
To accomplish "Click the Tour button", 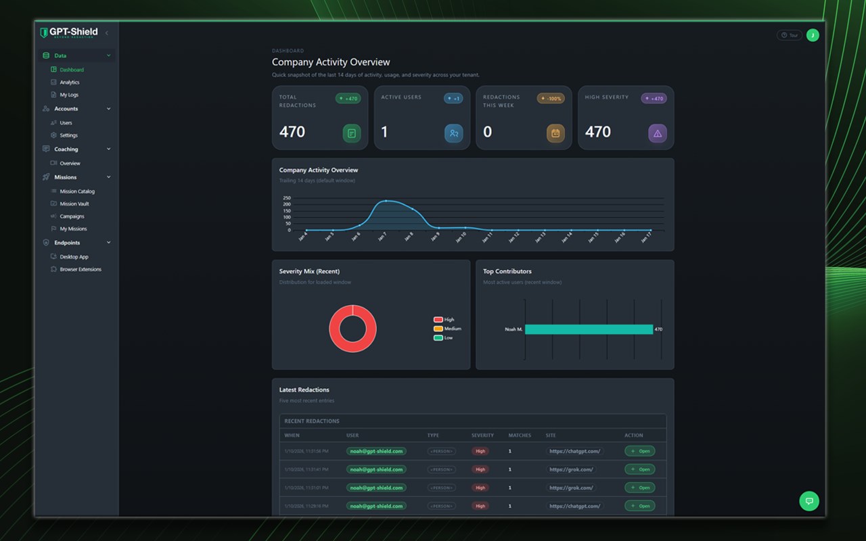I will tap(790, 35).
